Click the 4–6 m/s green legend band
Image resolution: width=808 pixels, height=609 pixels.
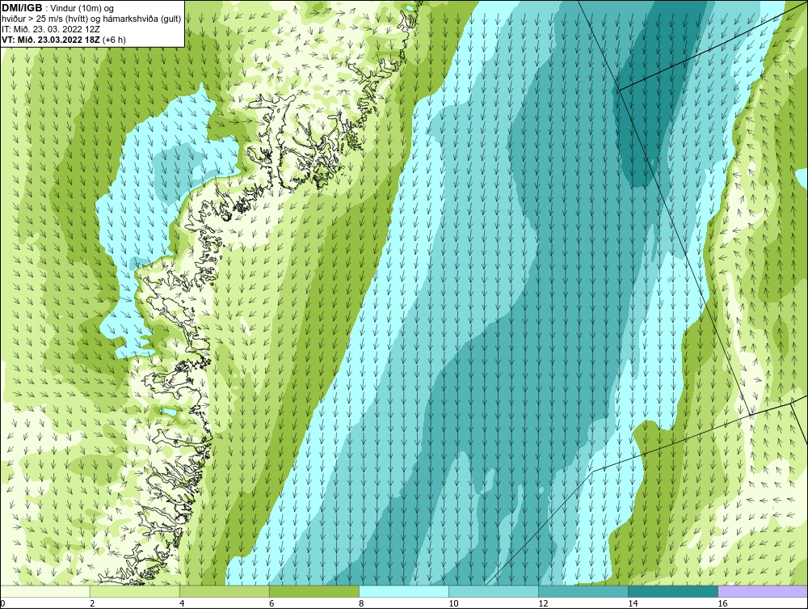click(x=225, y=591)
